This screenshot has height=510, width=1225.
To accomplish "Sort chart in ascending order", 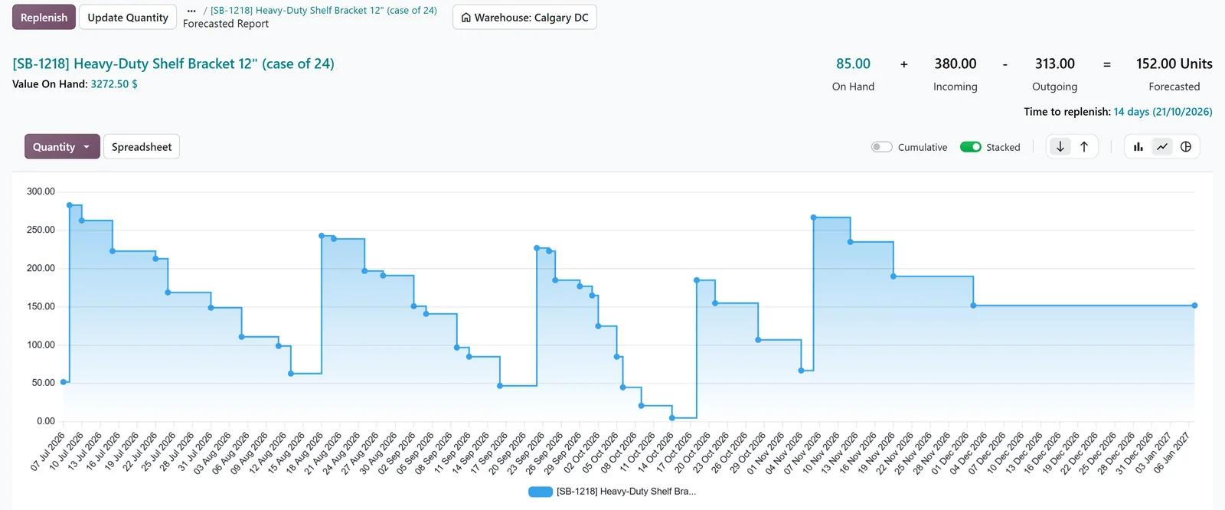I will click(x=1084, y=147).
